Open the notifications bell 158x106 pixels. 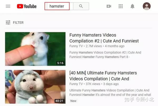(x=132, y=6)
